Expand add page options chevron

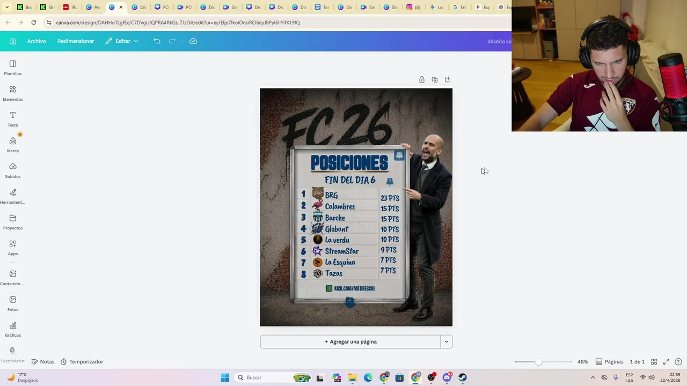[x=447, y=342]
